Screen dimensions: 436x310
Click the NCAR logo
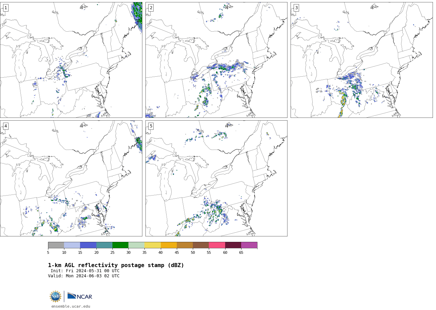[80, 296]
